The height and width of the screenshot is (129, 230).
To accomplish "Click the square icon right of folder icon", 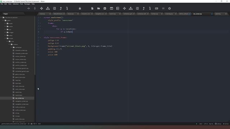I will point(105,9).
